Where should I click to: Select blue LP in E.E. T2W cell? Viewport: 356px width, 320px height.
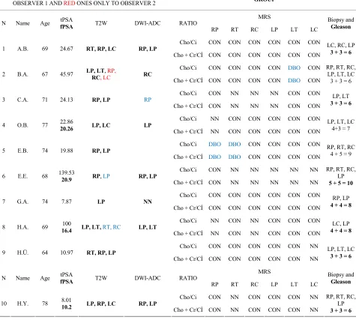click(x=106, y=176)
